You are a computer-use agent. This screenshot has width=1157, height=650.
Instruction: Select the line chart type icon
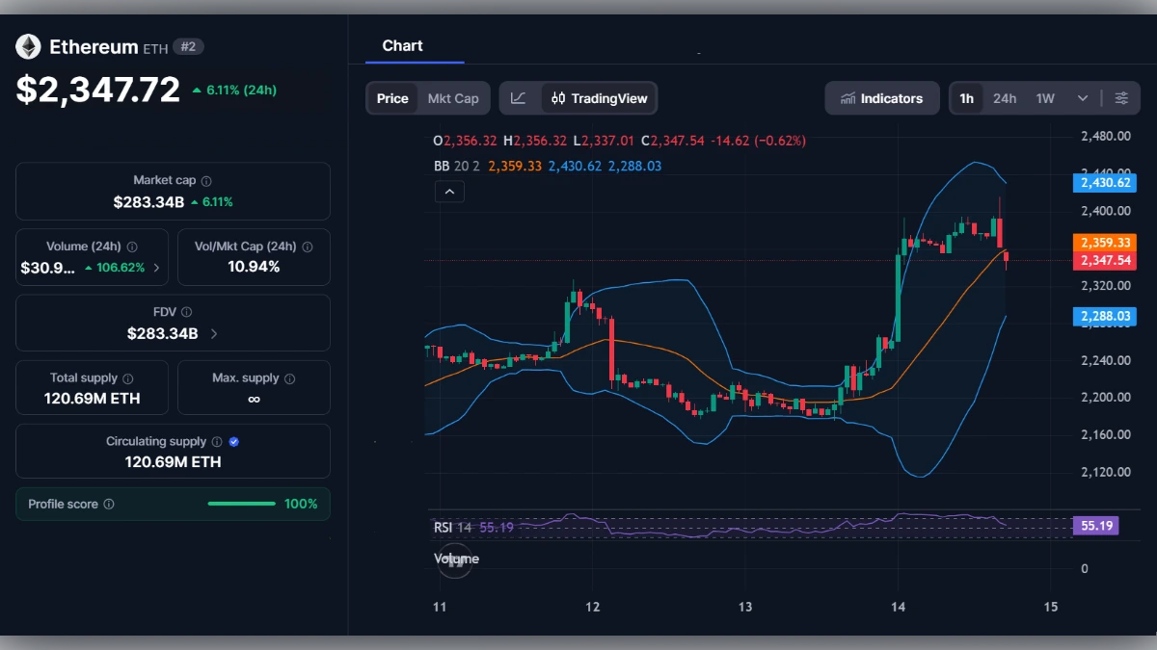point(518,98)
